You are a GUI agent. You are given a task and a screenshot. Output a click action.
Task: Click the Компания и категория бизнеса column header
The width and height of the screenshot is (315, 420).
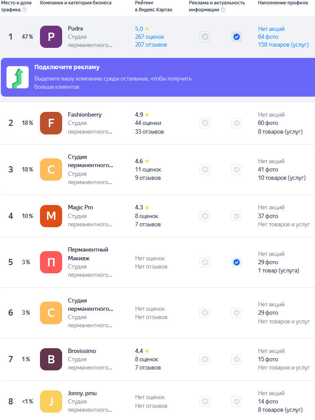pyautogui.click(x=76, y=3)
